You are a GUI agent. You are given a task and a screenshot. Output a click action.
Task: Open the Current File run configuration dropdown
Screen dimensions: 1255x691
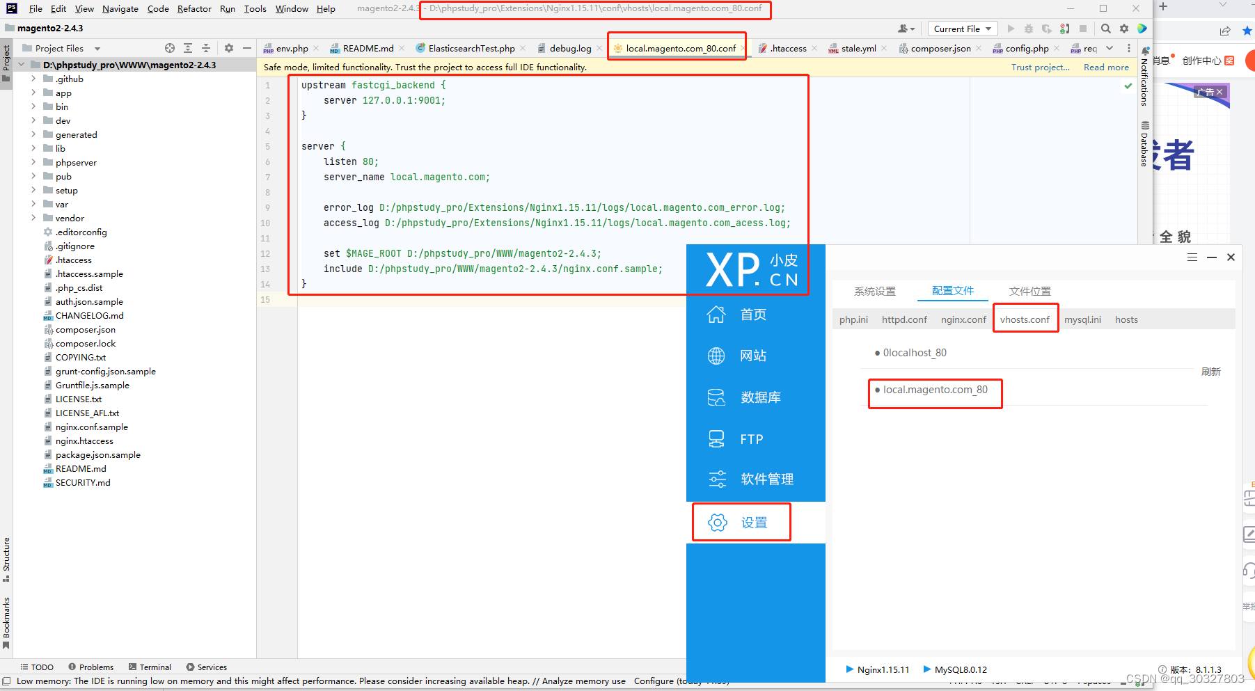(x=963, y=29)
